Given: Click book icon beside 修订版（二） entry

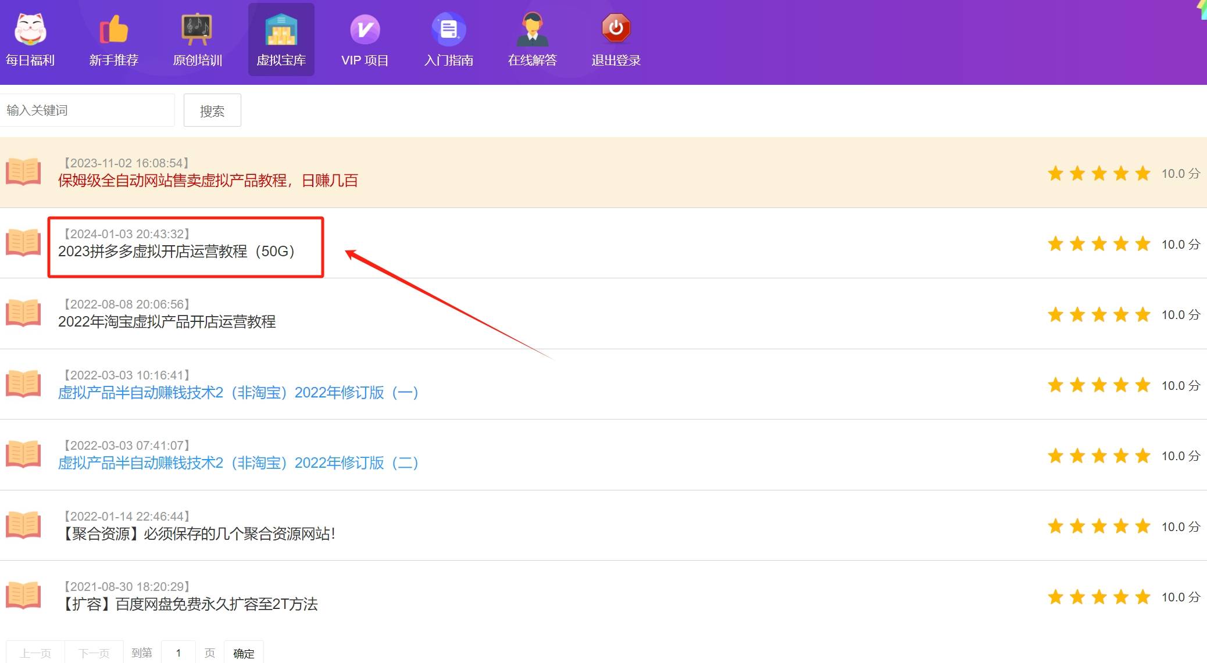Looking at the screenshot, I should click(x=23, y=454).
